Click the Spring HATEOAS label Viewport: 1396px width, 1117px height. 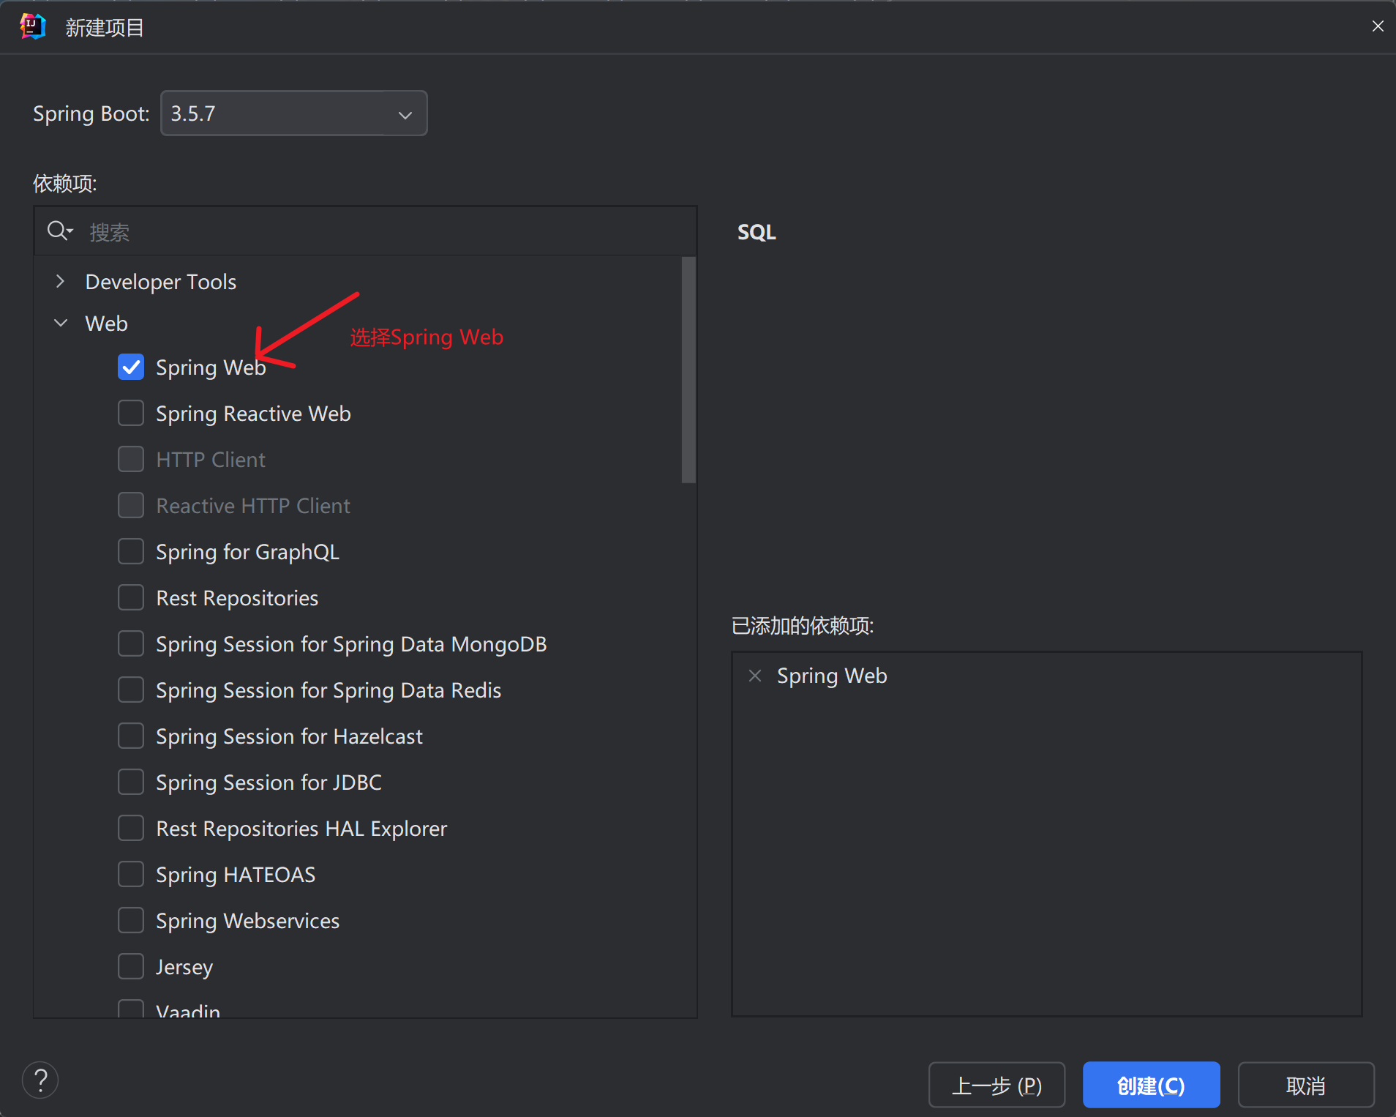pyautogui.click(x=236, y=875)
